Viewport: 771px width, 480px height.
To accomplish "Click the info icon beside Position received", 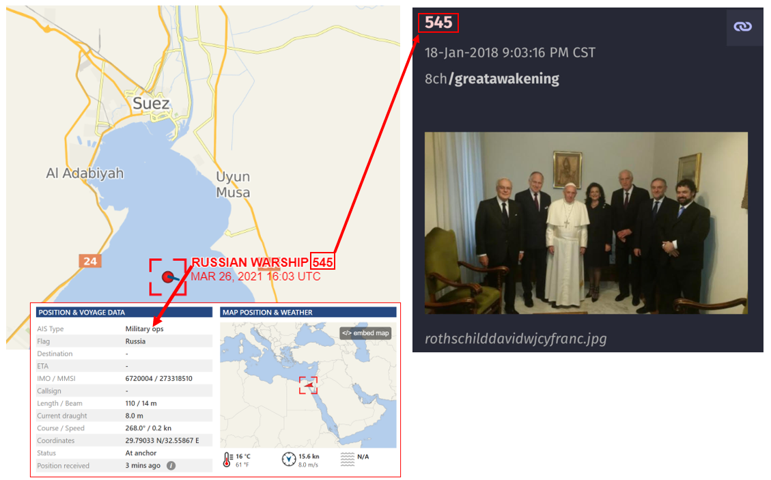I will tap(171, 465).
